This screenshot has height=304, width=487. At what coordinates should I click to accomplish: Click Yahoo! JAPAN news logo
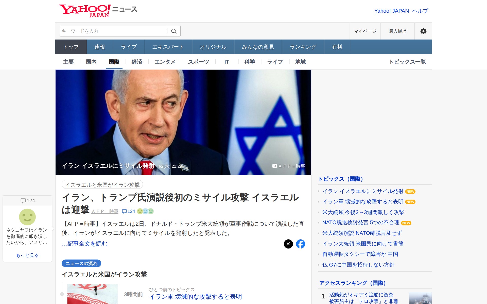pos(98,11)
